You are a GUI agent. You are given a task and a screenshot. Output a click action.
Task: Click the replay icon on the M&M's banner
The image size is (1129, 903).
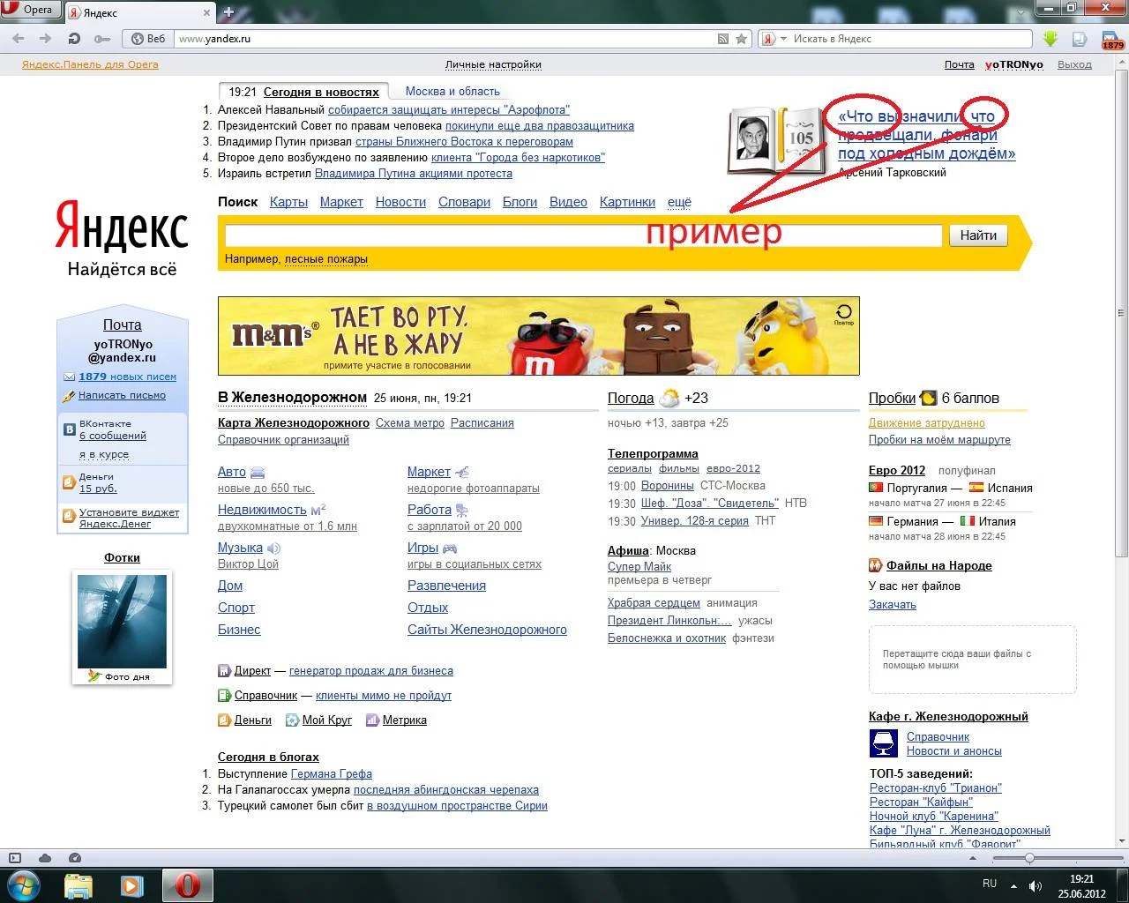[x=844, y=312]
